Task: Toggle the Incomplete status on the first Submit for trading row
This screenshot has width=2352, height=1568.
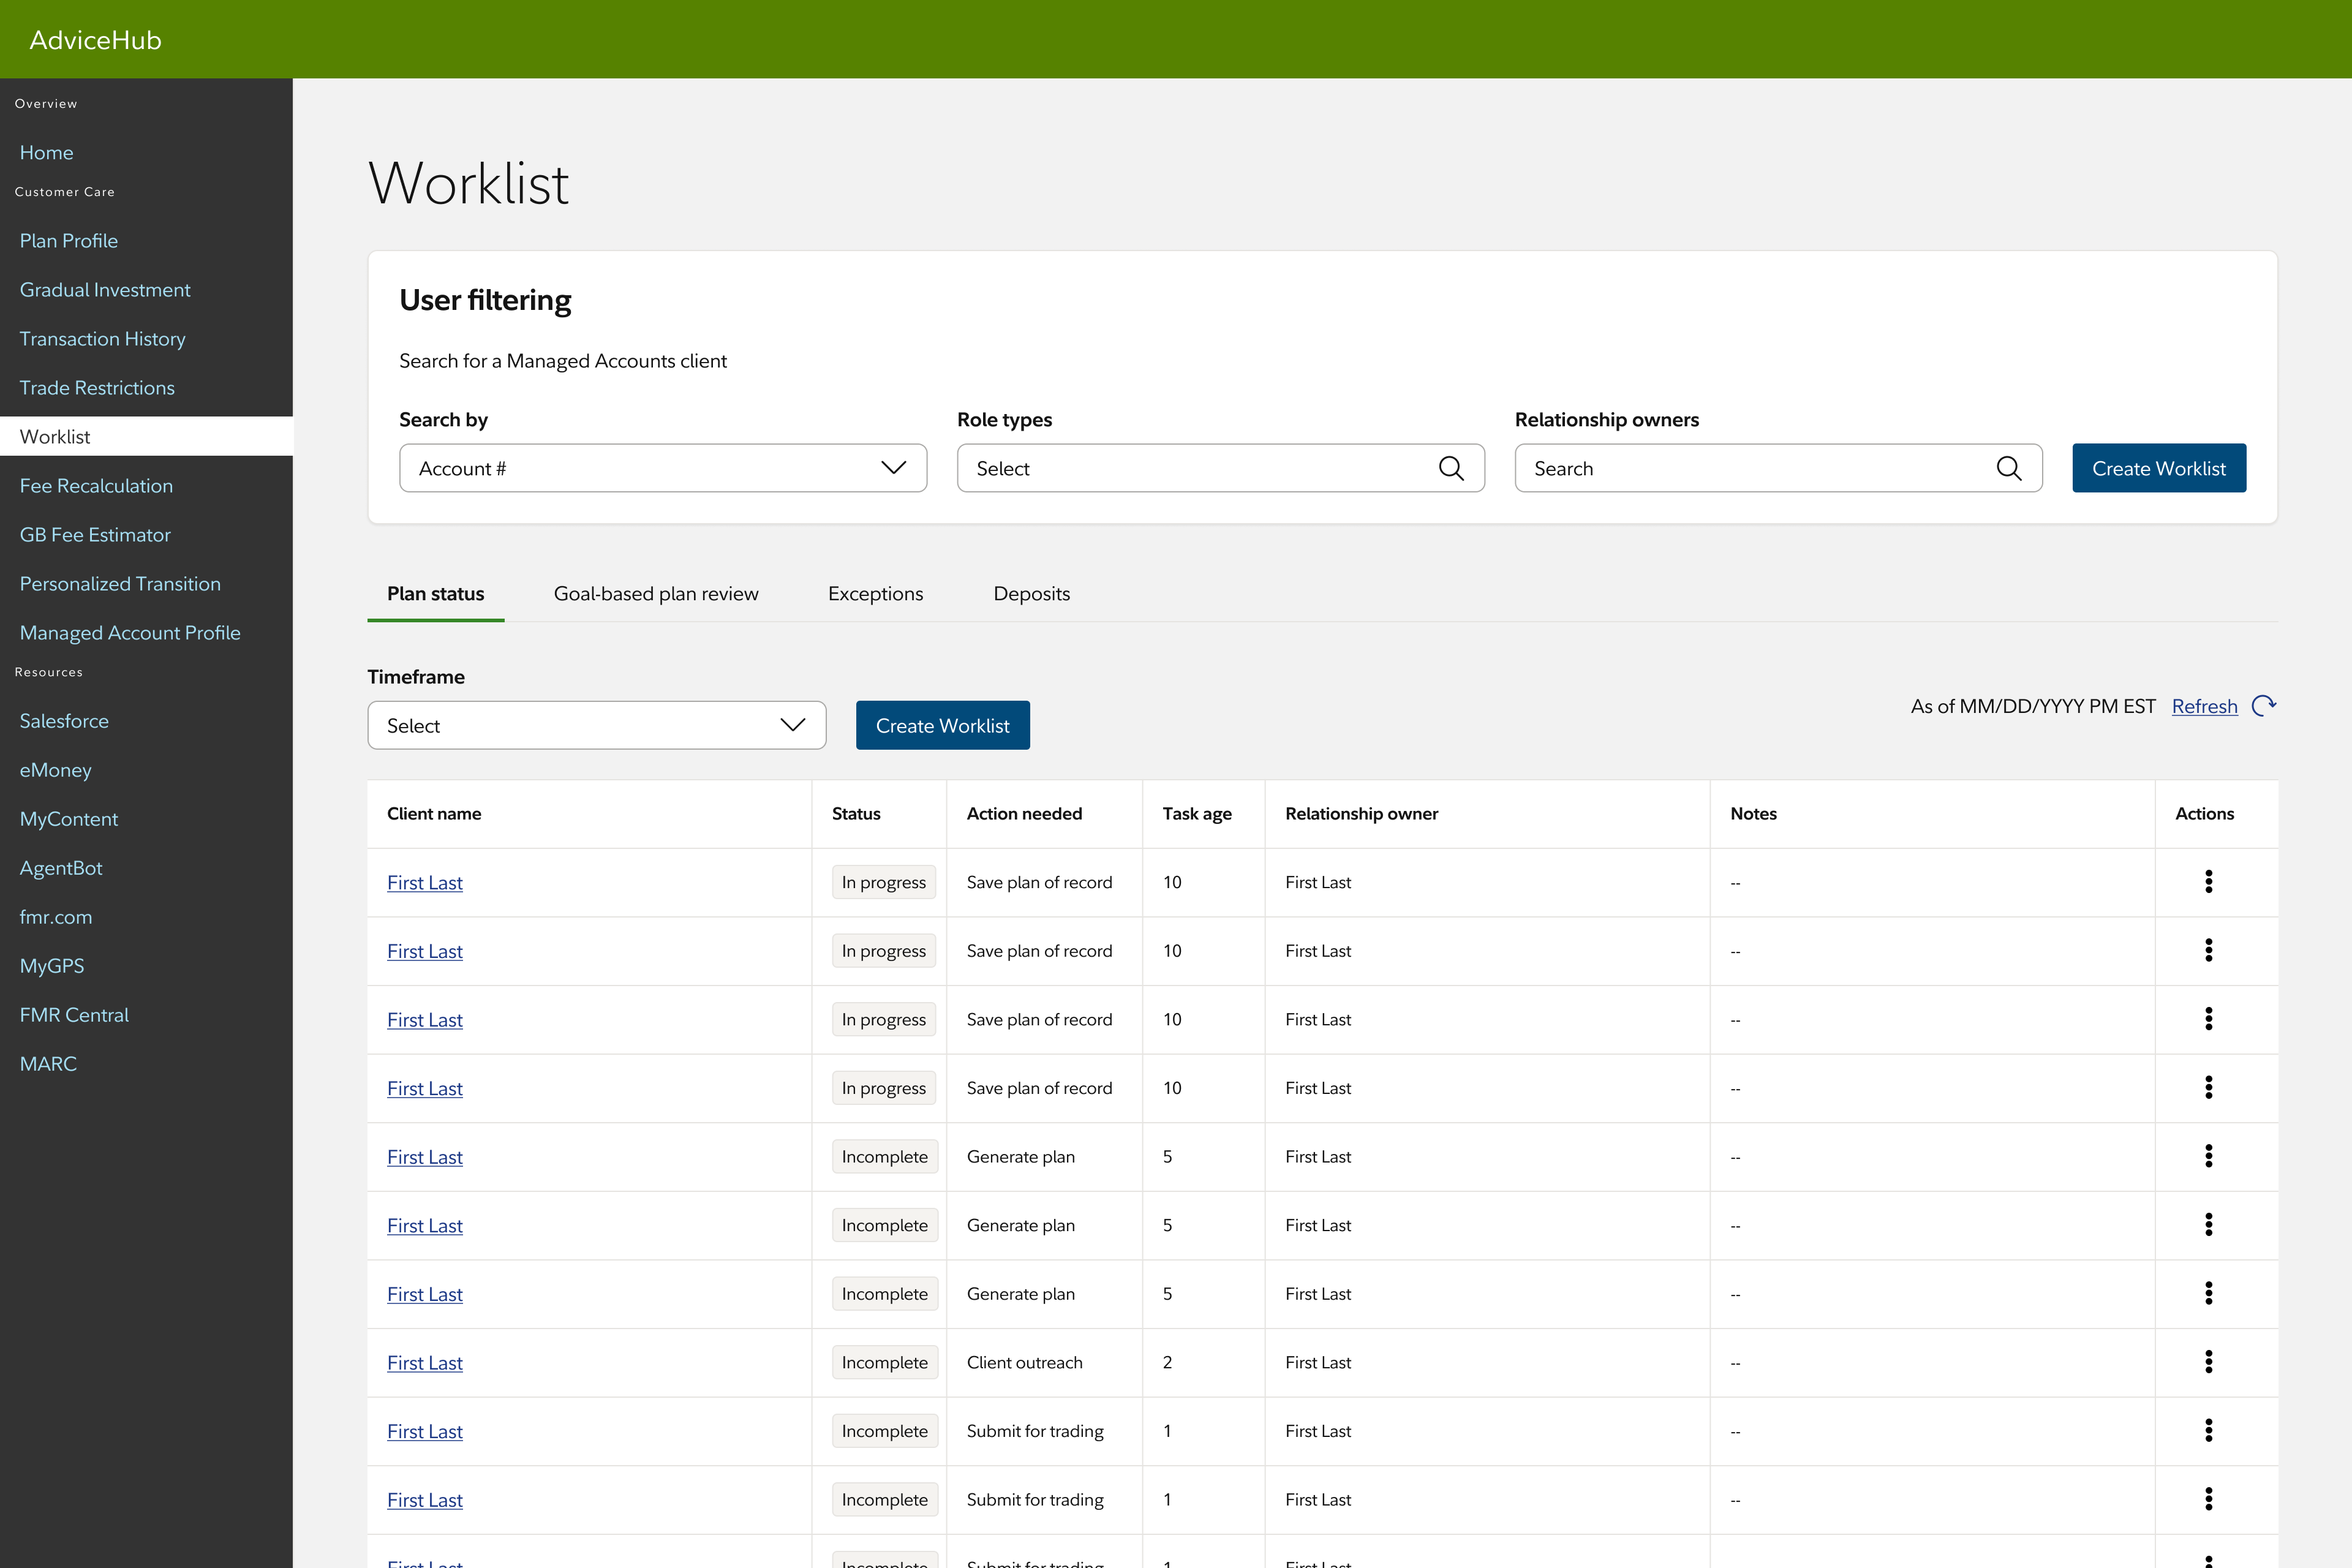Action: tap(884, 1430)
